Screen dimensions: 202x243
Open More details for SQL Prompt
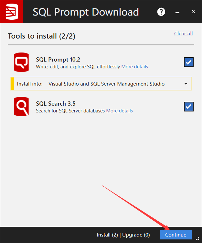pos(135,67)
